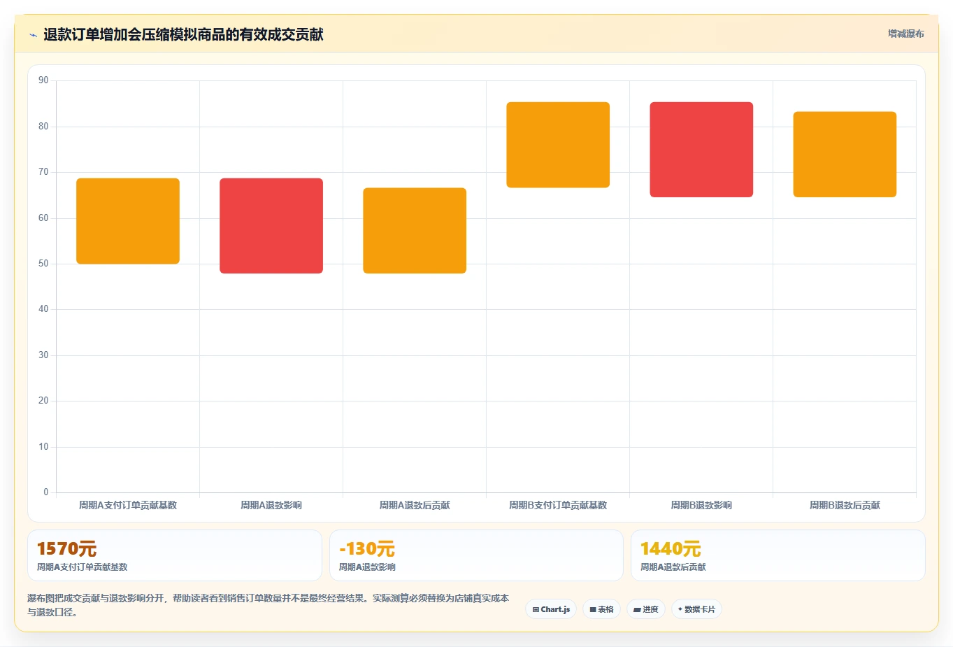Click the y-axis tick label 0
Image resolution: width=953 pixels, height=647 pixels.
(x=46, y=492)
